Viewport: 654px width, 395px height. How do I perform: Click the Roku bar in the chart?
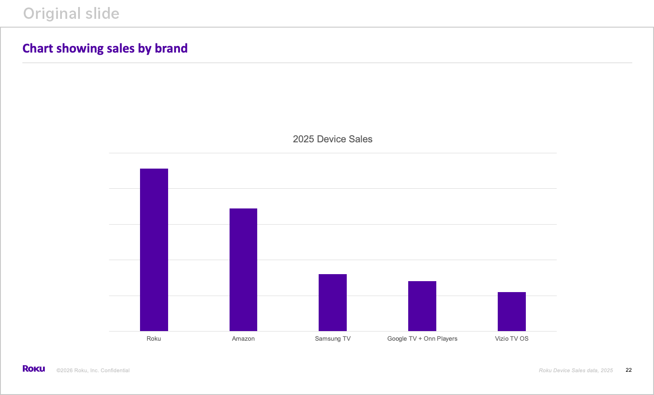pos(154,250)
